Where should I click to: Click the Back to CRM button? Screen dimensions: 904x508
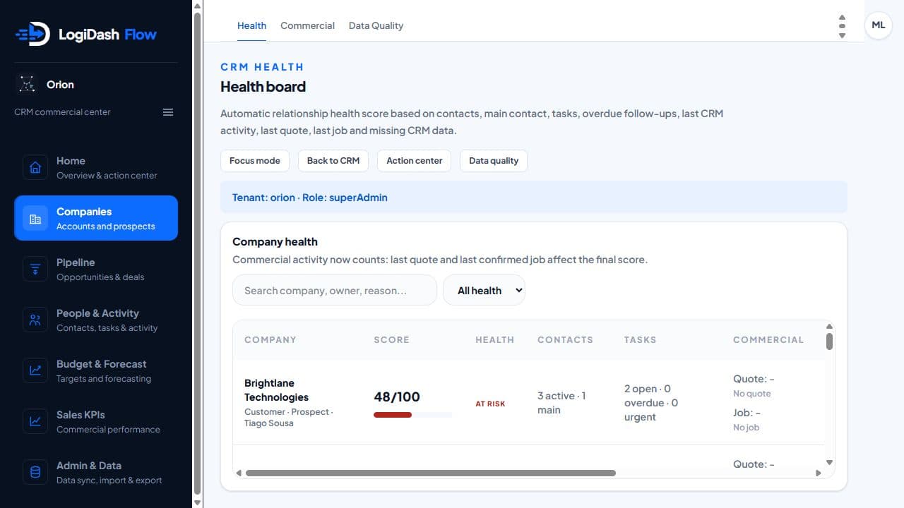(333, 160)
